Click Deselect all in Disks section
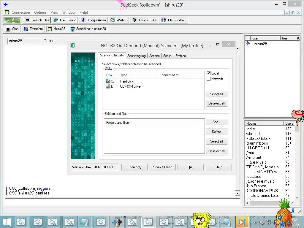304x228 pixels. click(x=216, y=103)
